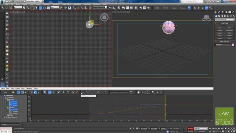Click the Plane primitive button
This screenshot has width=236, height=133.
point(229,38)
